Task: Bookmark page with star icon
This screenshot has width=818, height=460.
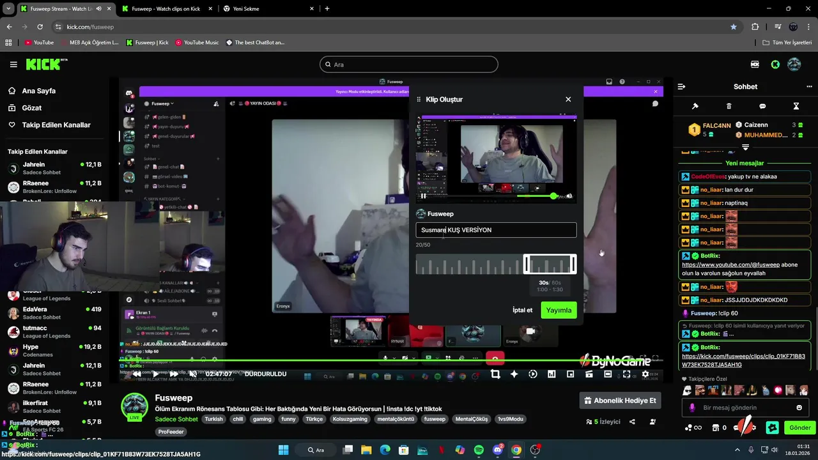Action: [734, 27]
